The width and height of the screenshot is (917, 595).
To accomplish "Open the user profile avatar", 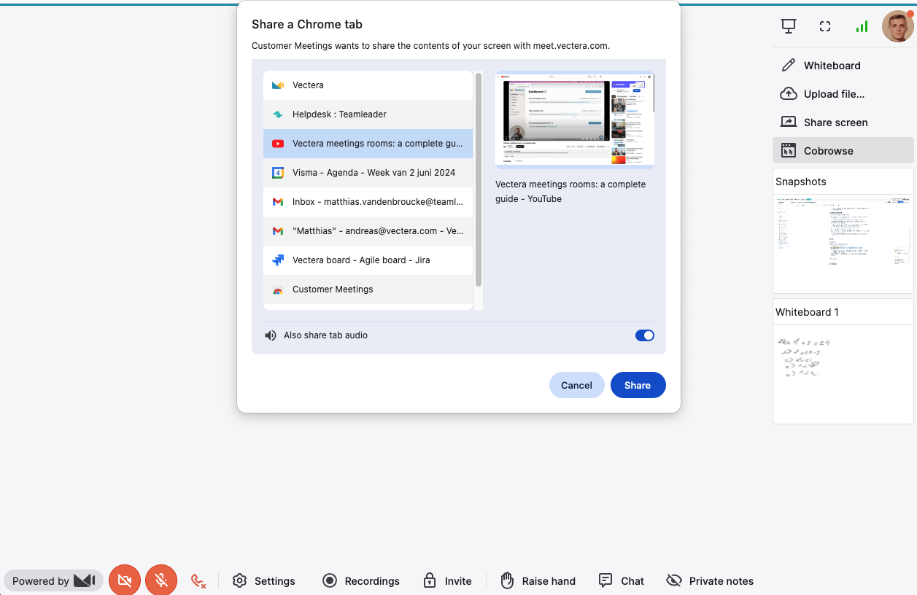I will [x=897, y=26].
